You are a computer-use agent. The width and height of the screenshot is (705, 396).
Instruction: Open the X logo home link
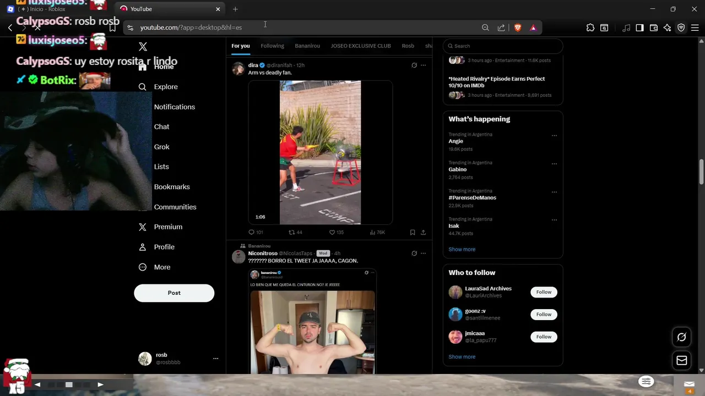coord(143,47)
